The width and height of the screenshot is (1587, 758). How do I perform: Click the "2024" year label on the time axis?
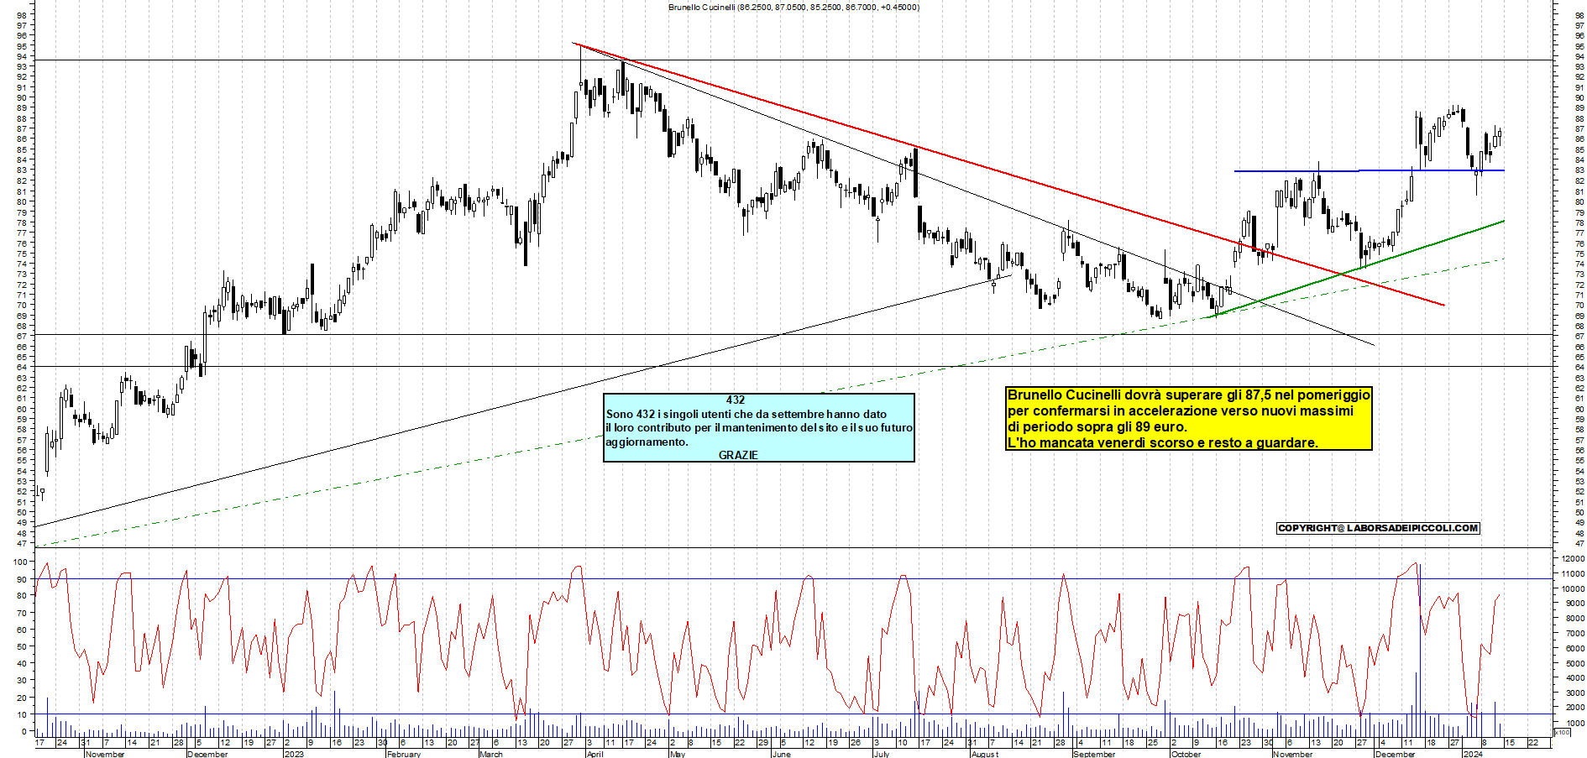pyautogui.click(x=1473, y=754)
